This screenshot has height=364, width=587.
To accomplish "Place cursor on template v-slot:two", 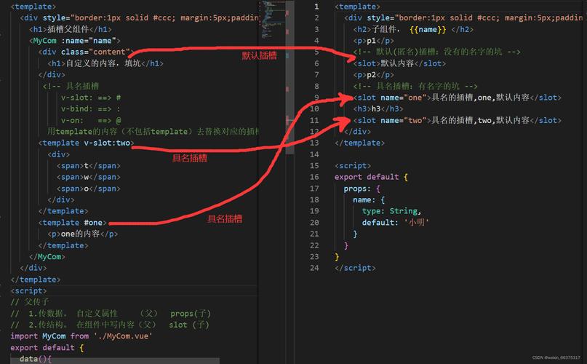I will pos(86,143).
